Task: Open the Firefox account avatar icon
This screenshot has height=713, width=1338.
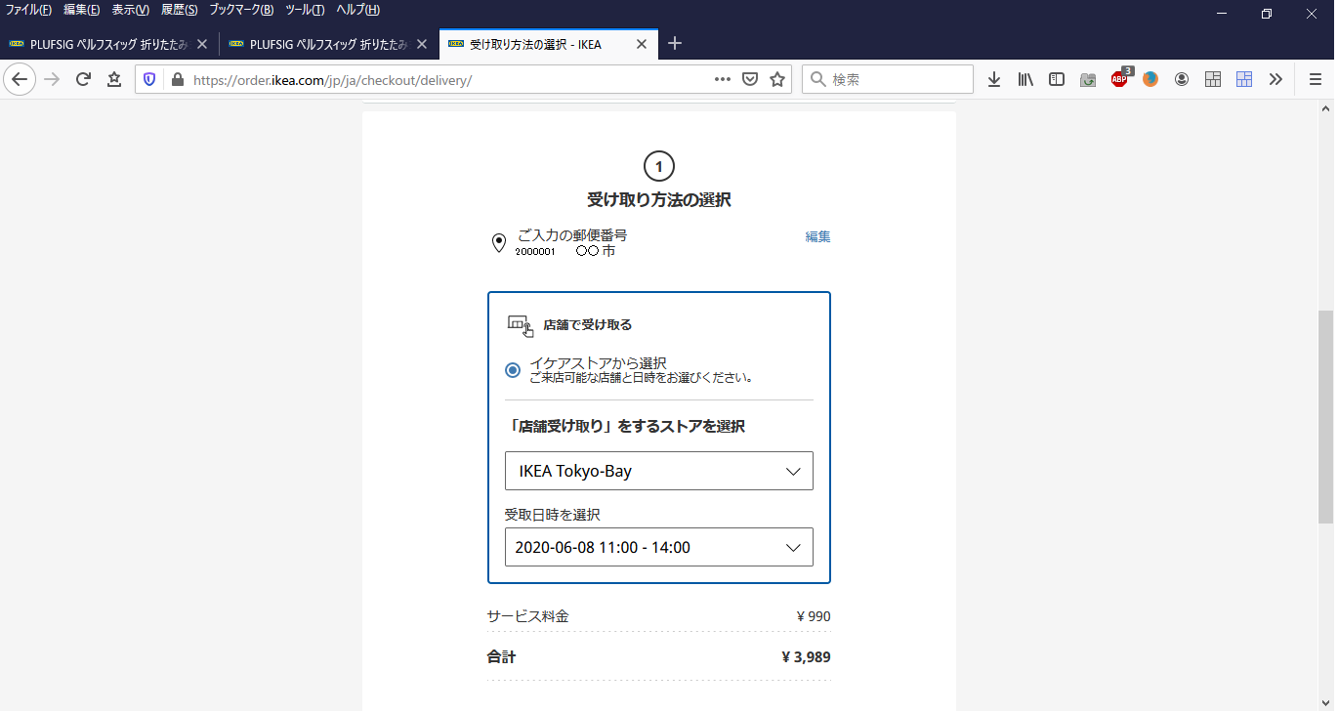Action: [1182, 80]
